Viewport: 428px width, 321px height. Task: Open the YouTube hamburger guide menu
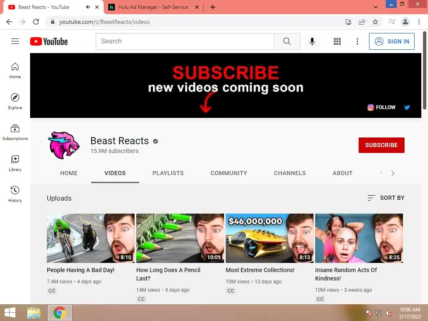[x=15, y=41]
